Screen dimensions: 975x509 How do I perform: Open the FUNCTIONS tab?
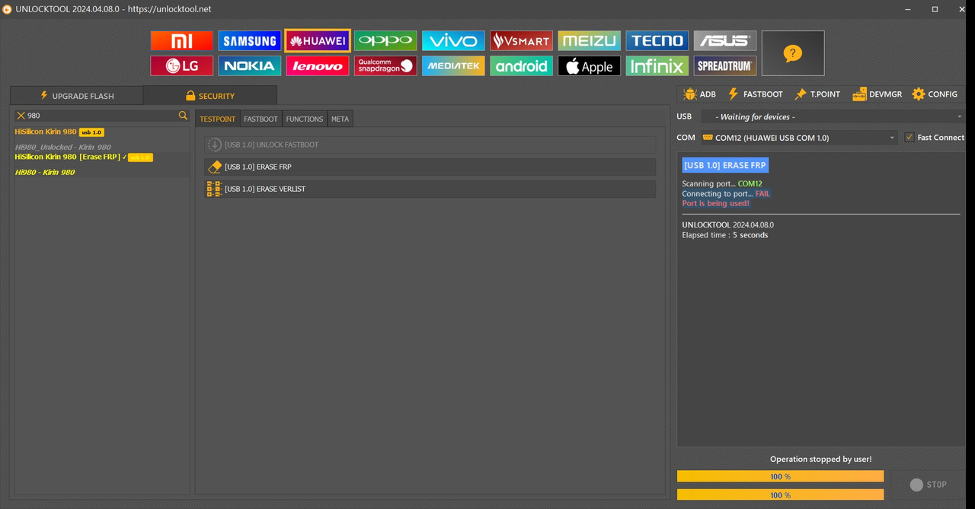coord(305,119)
